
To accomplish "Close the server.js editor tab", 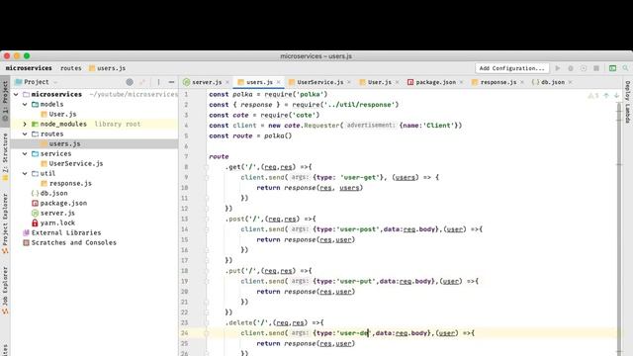I will coord(227,82).
